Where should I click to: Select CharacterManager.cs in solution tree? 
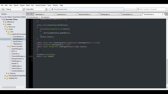[18, 56]
